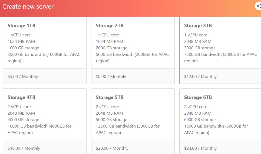Click 2048 MB RAM in Storage 3TB
This screenshot has width=261, height=154.
(x=198, y=42)
